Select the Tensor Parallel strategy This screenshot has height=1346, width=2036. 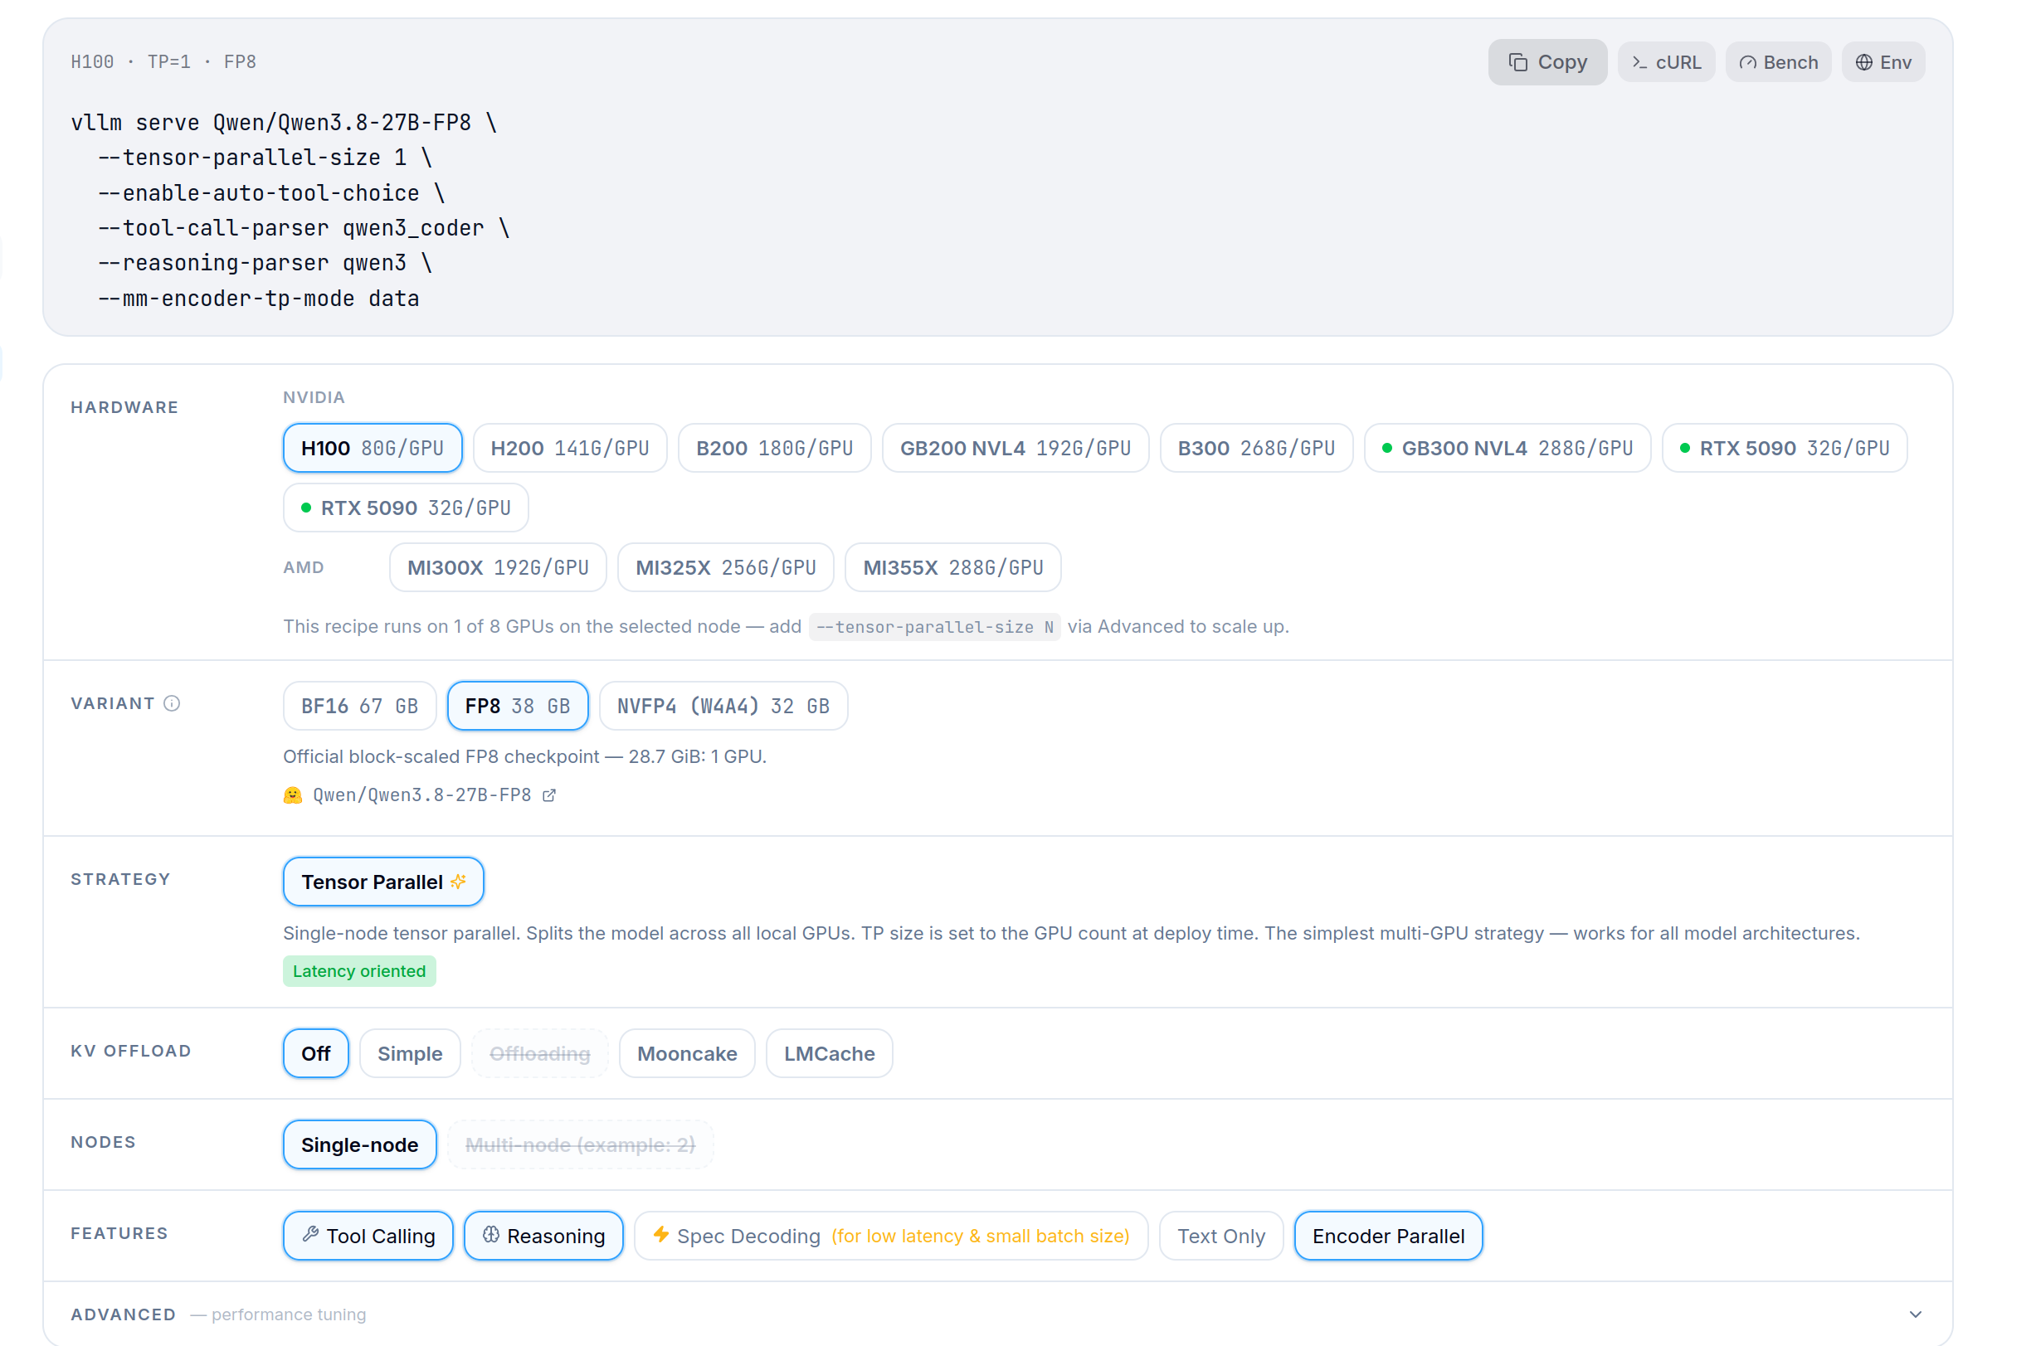point(383,882)
